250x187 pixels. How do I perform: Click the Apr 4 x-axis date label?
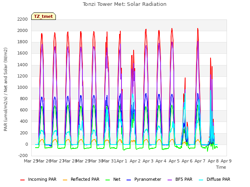point(161,161)
